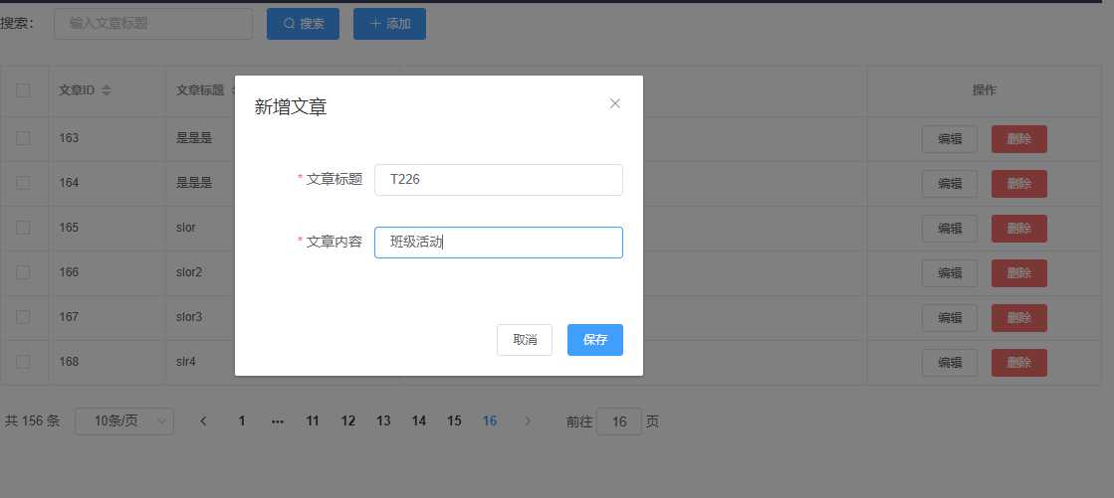This screenshot has height=498, width=1114.
Task: Go to page 11
Action: tap(313, 421)
